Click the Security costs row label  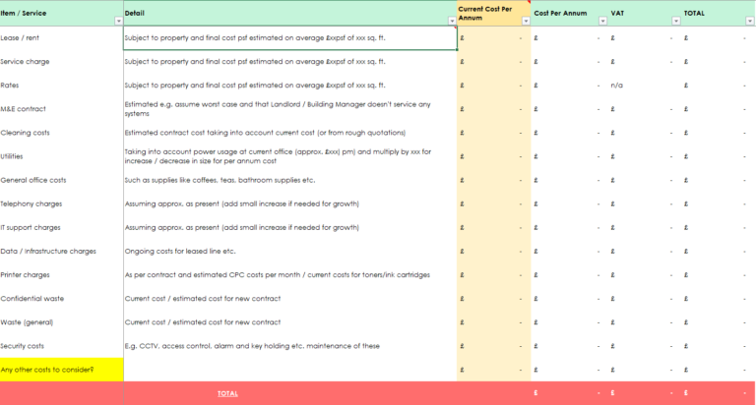(61, 346)
